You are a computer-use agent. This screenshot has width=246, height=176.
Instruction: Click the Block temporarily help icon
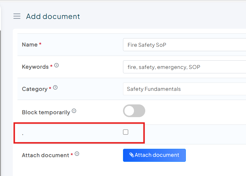(x=74, y=111)
